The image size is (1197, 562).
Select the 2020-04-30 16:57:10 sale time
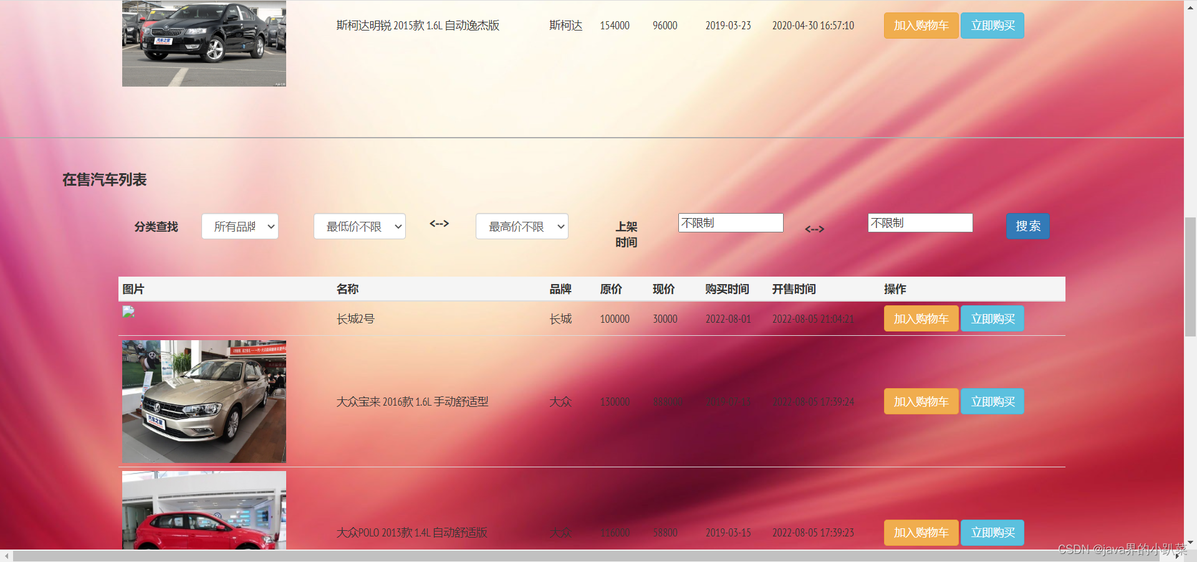point(813,26)
